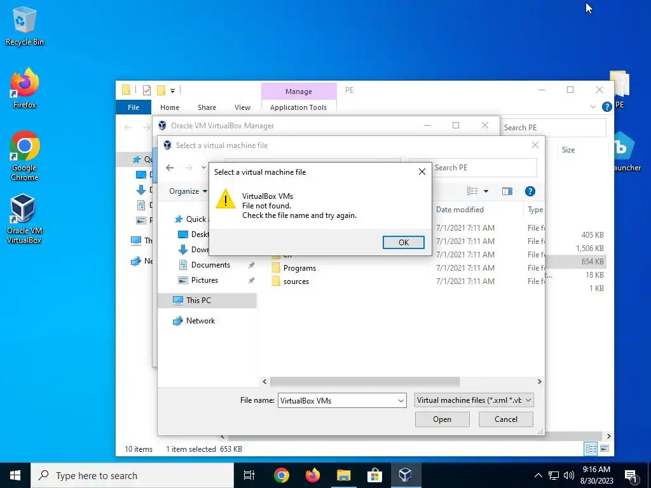651x488 pixels.
Task: Change view layout icon in file picker
Action: 472,191
